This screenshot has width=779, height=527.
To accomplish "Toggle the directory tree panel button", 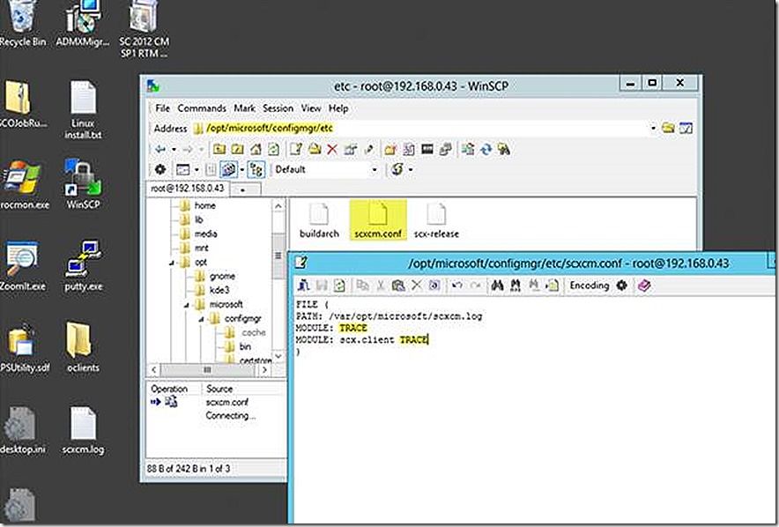I will click(x=256, y=169).
